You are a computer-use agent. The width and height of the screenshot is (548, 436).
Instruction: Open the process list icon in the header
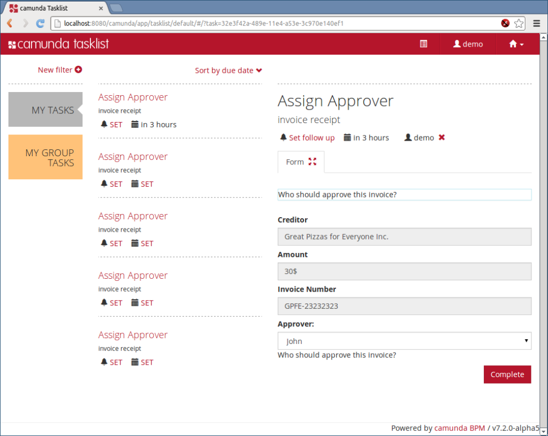pos(423,44)
